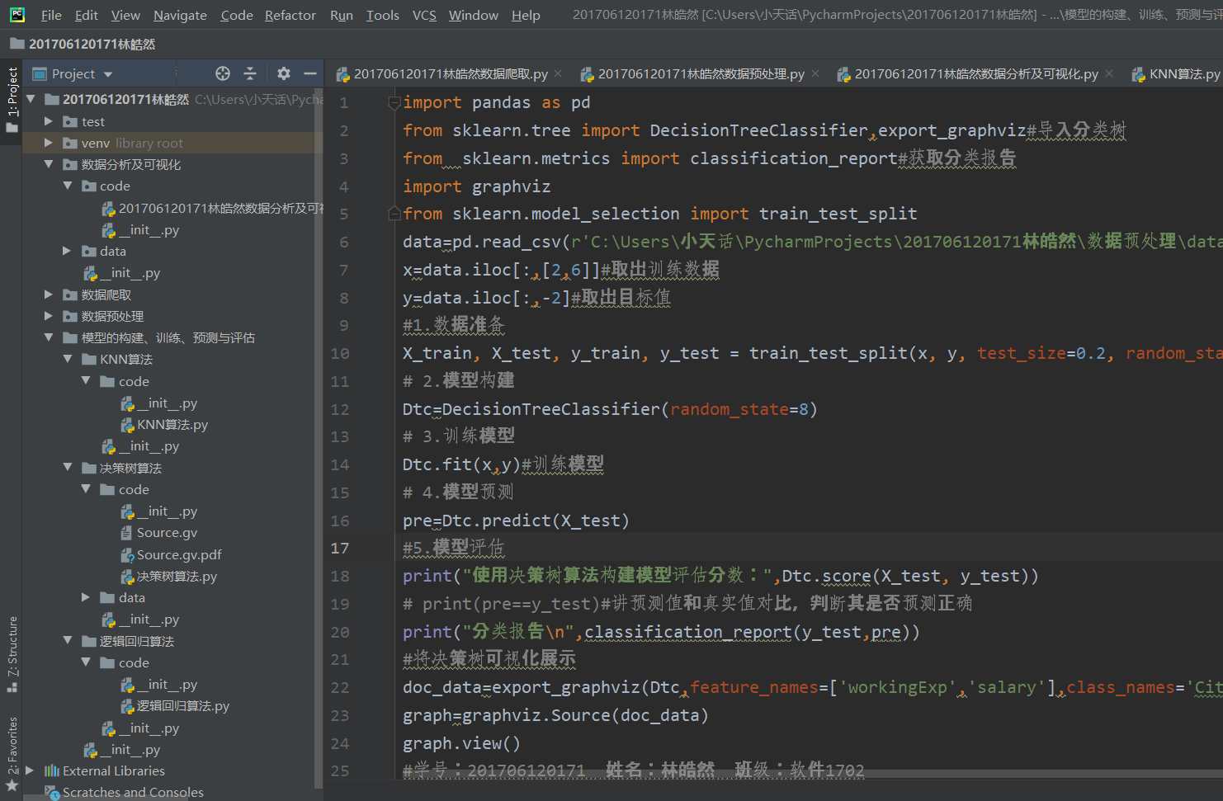Open the Edit menu
The width and height of the screenshot is (1223, 801).
pyautogui.click(x=86, y=15)
